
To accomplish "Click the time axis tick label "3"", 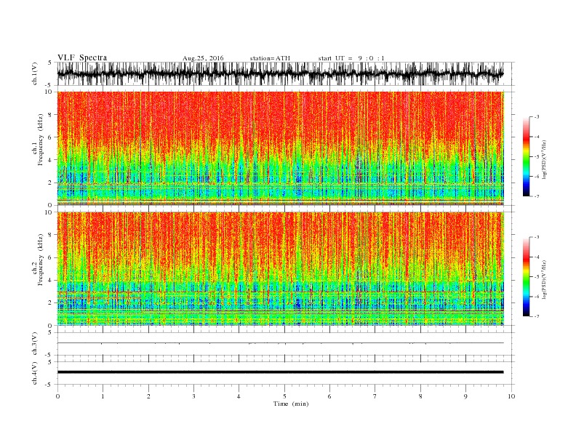I will tap(193, 396).
